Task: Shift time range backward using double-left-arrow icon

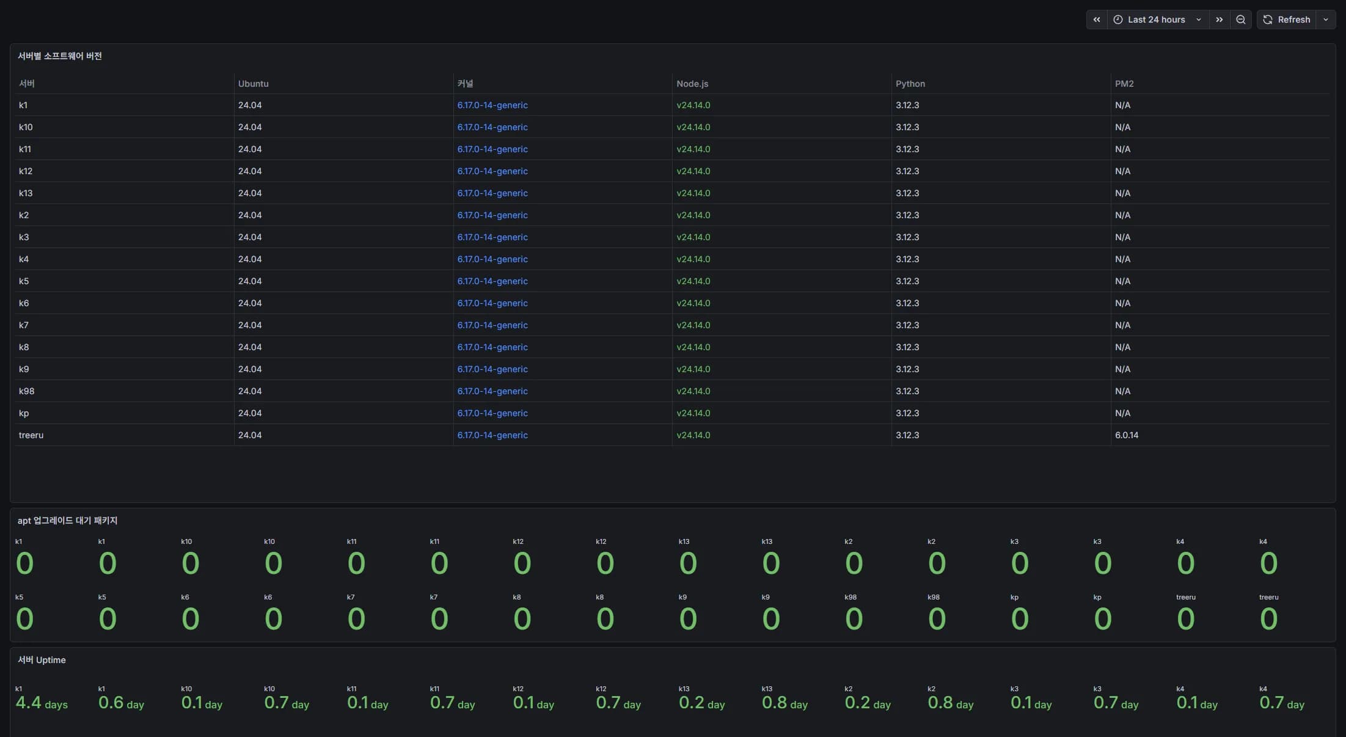Action: [x=1096, y=19]
